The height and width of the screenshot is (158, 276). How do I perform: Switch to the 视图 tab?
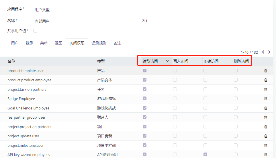point(58,43)
